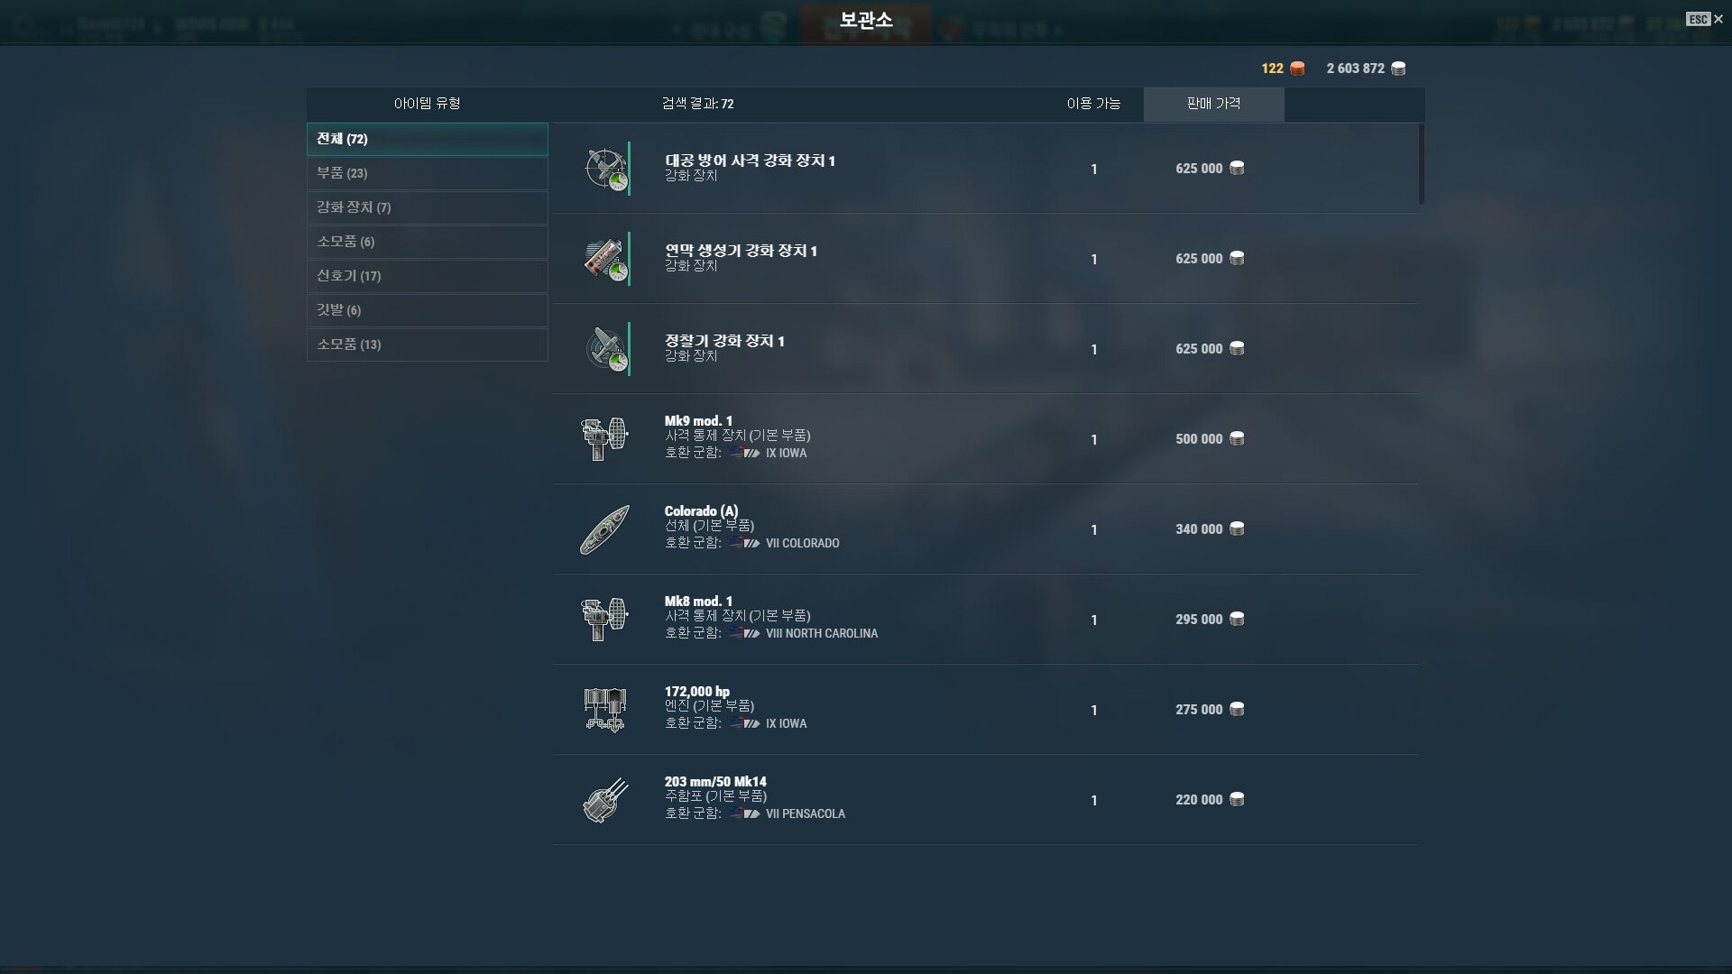Click the smoke generator upgrade icon (연막 생성기 강화 장치 1)
Screen dimensions: 1732x974
tap(605, 259)
